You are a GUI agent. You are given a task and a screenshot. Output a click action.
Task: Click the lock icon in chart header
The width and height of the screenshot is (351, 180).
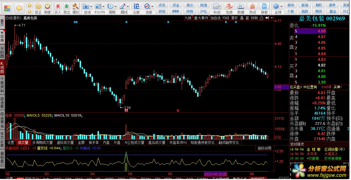(261, 18)
